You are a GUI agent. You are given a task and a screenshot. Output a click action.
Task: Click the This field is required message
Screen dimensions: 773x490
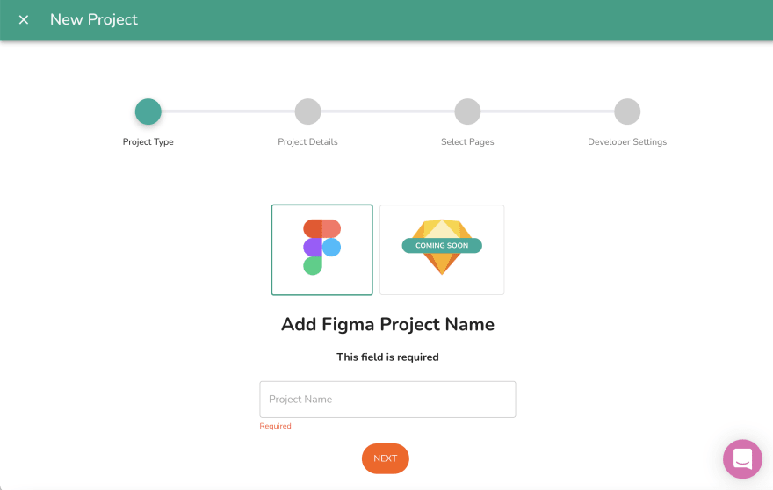click(387, 357)
